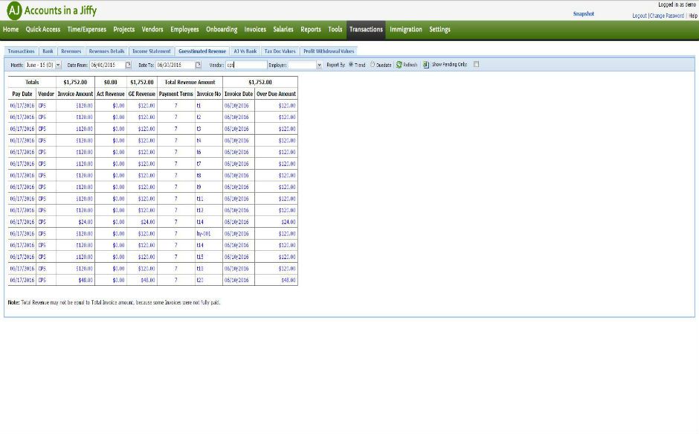Switch to the Bank tab
This screenshot has width=699, height=434.
(x=48, y=51)
